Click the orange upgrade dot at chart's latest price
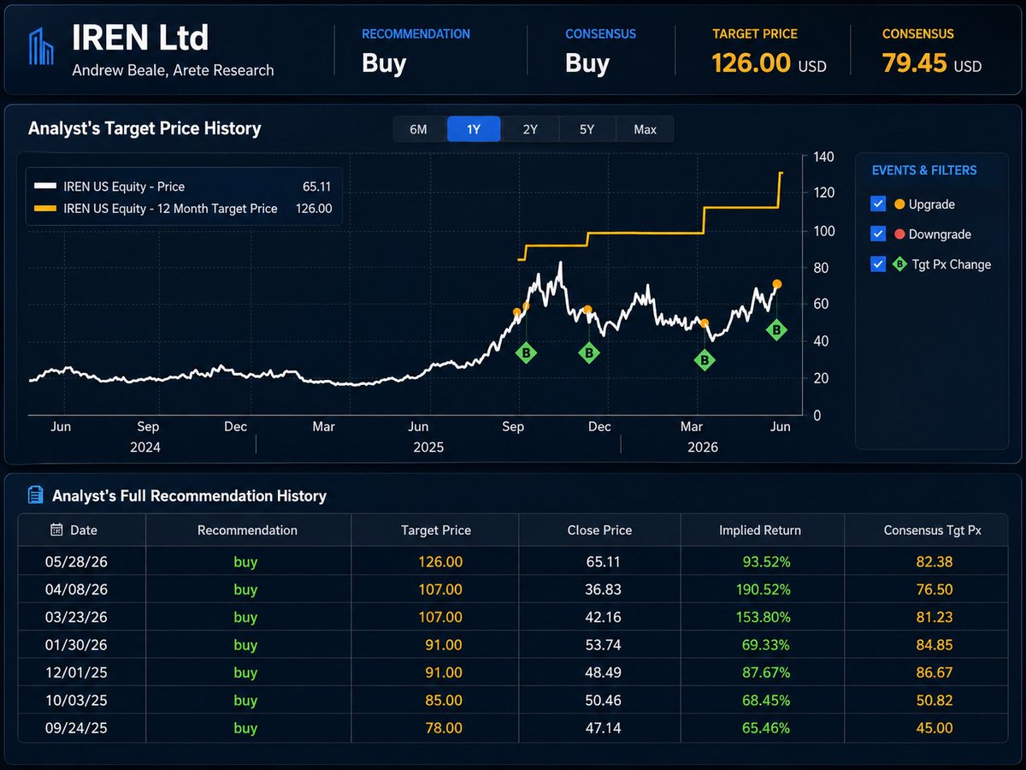The height and width of the screenshot is (770, 1026). pyautogui.click(x=777, y=284)
